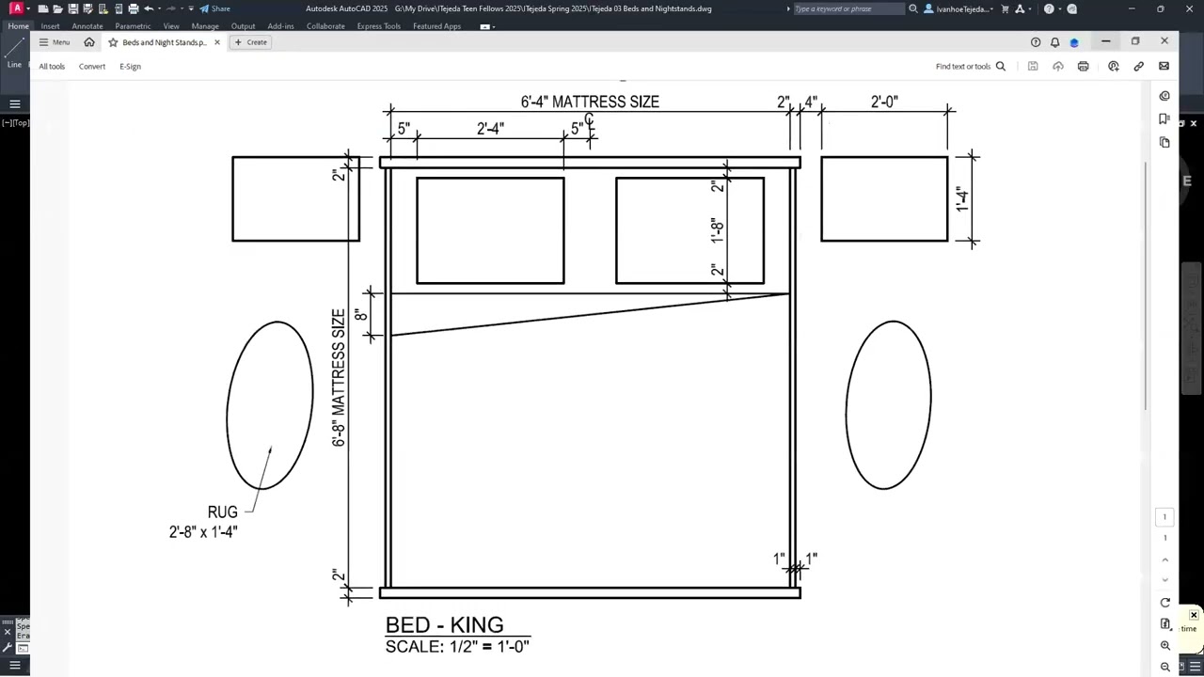
Task: Open the comments panel icon on right
Action: point(1164,96)
